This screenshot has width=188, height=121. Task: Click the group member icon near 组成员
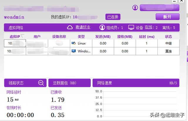pos(102,28)
